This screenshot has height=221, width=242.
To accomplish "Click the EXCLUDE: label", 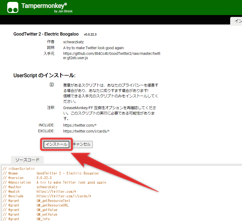I will [x=46, y=131].
